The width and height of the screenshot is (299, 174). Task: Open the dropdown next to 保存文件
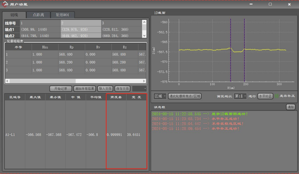[139, 88]
